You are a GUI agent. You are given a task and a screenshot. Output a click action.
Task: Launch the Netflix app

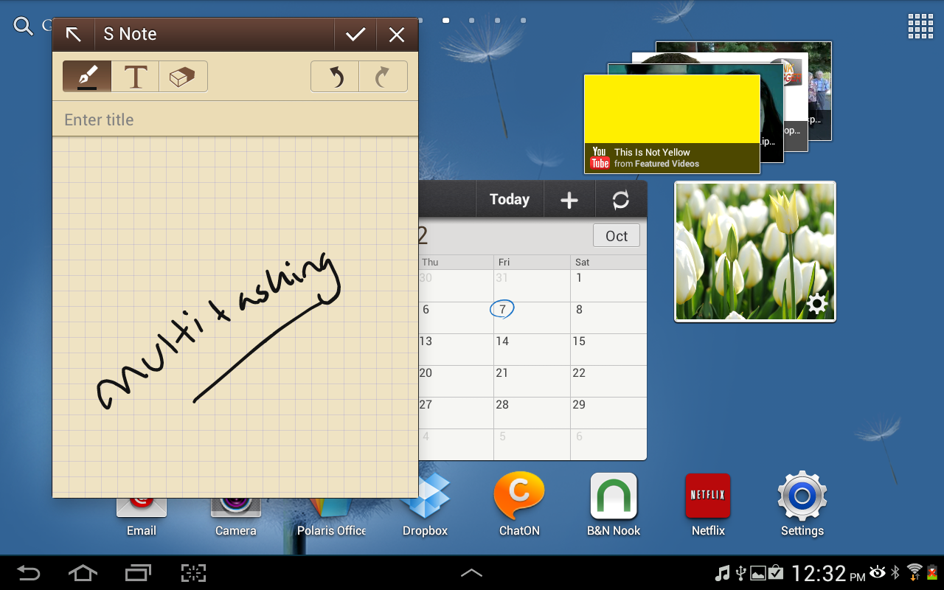pos(708,505)
